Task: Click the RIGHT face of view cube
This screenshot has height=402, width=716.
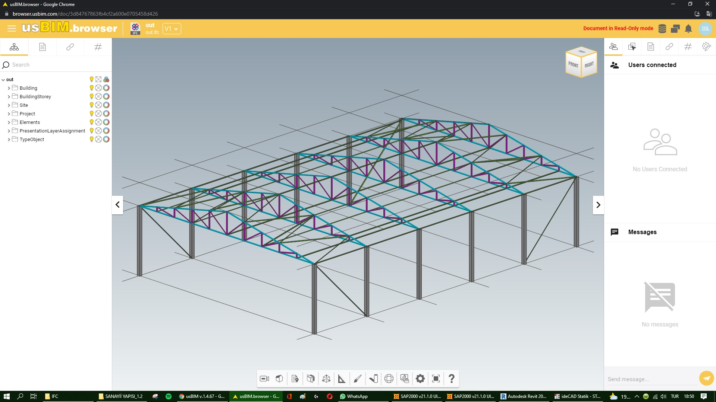Action: point(589,65)
